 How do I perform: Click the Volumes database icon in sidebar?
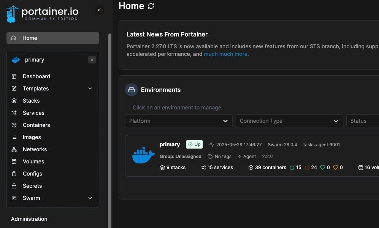click(14, 161)
